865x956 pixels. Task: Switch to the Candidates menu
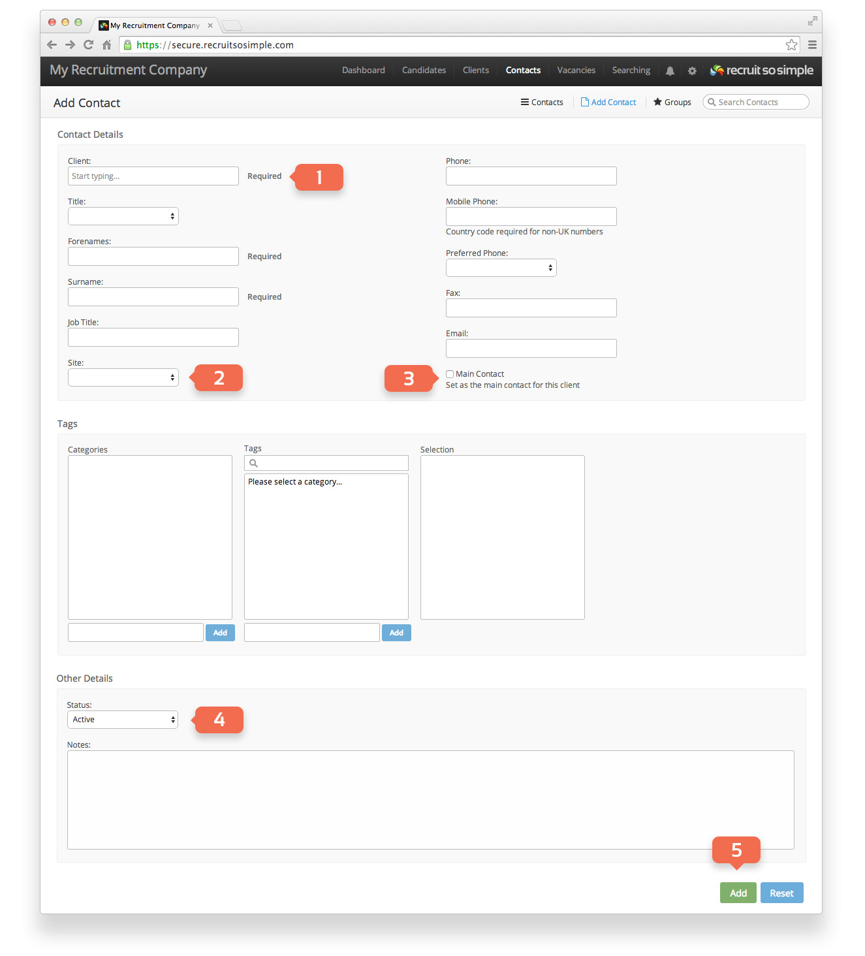(x=424, y=71)
